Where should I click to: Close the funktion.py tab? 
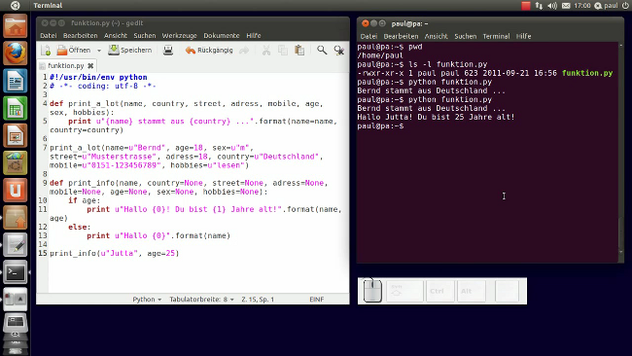point(90,65)
